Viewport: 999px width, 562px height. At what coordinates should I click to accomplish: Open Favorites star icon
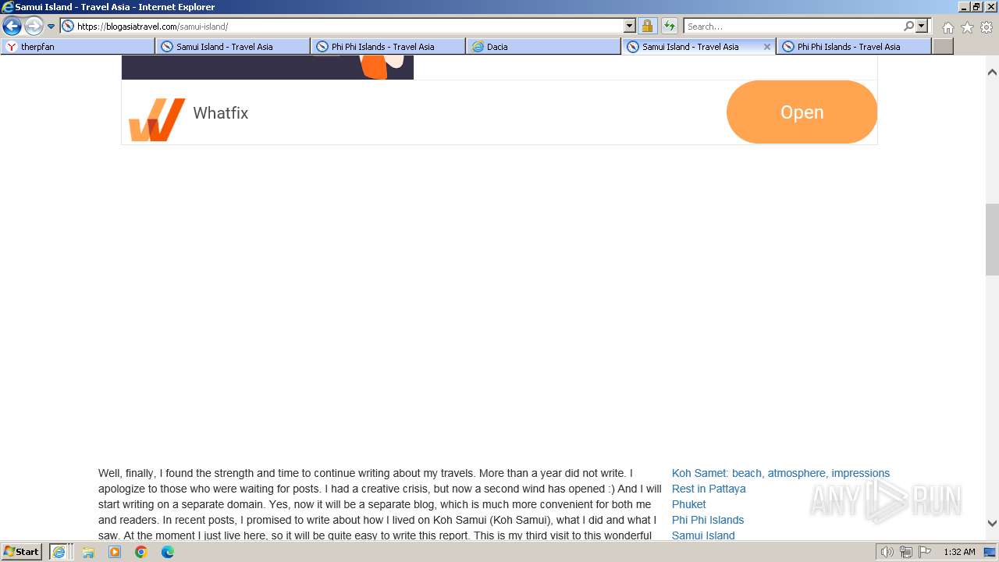coord(967,27)
